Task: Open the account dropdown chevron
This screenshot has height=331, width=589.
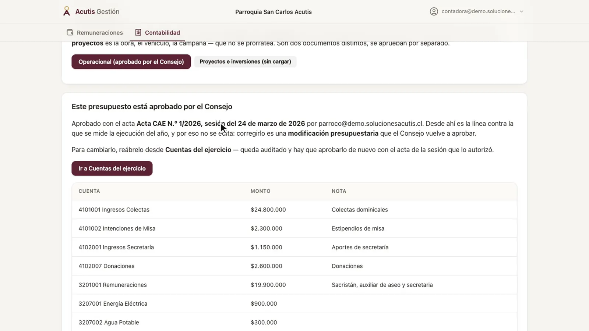Action: point(521,11)
